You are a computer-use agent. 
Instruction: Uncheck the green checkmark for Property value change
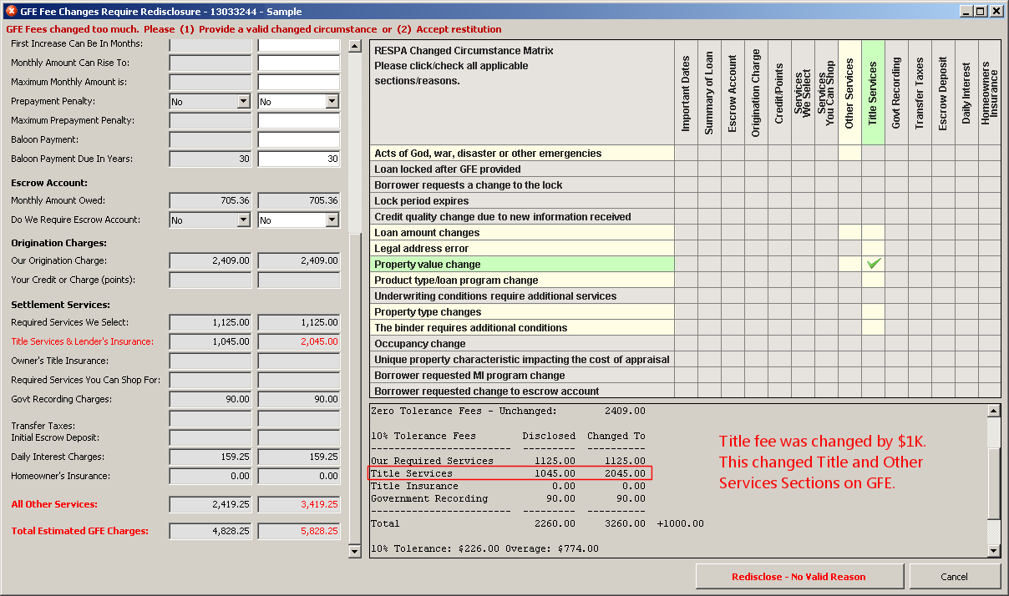click(874, 264)
